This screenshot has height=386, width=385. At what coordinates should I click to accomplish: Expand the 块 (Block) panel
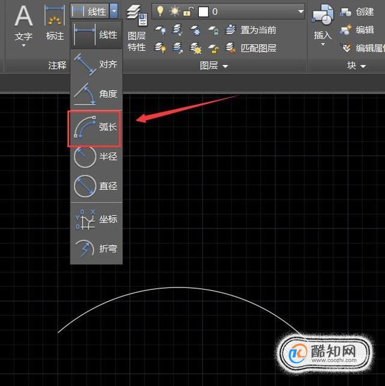(357, 66)
